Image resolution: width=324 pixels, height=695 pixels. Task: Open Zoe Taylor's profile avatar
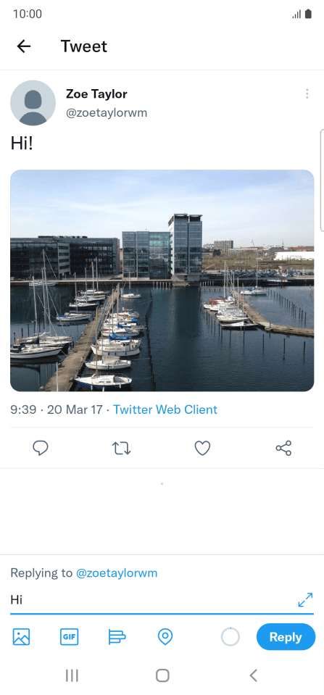tap(33, 103)
